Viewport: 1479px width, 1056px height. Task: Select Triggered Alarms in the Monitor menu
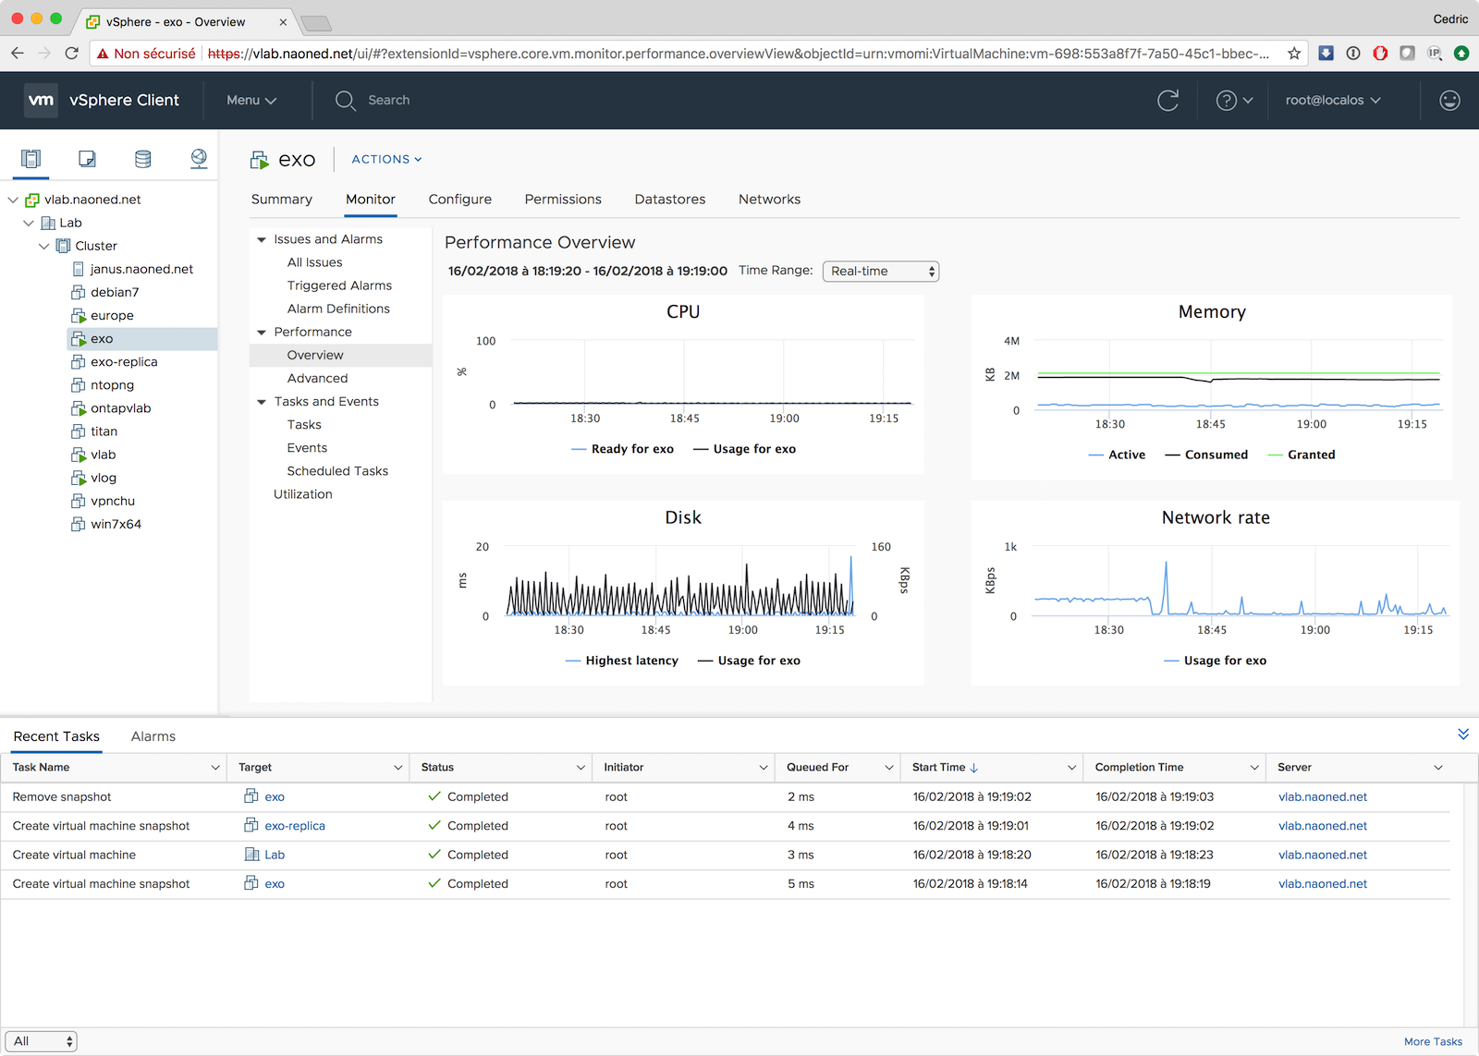339,285
